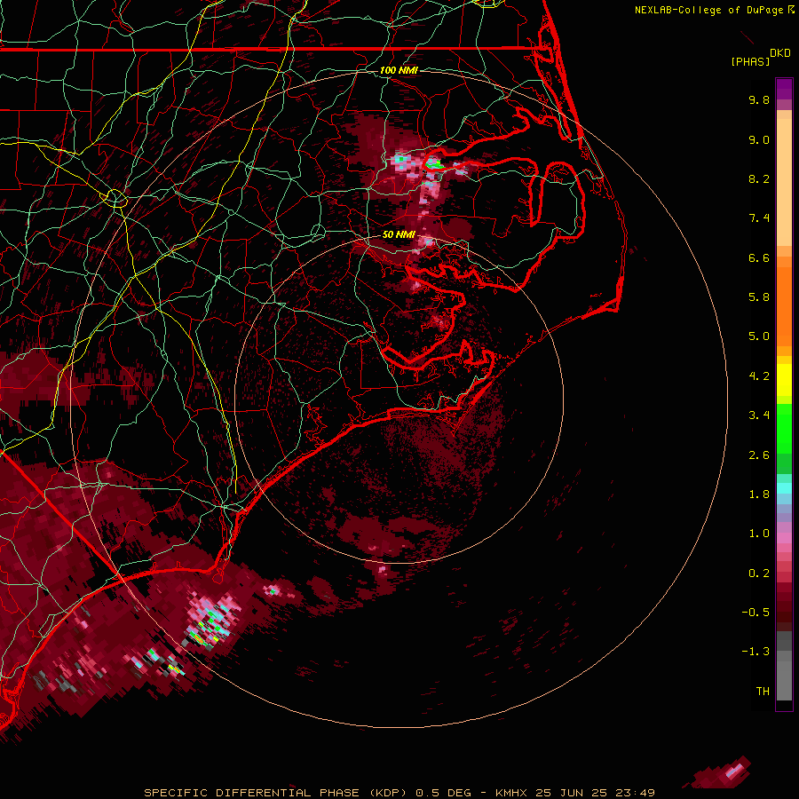Click the 5.8 legend value
This screenshot has height=799, width=799.
pos(759,297)
